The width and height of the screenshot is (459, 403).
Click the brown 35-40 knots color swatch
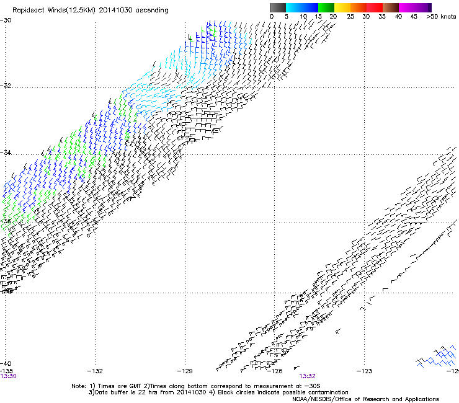391,7
